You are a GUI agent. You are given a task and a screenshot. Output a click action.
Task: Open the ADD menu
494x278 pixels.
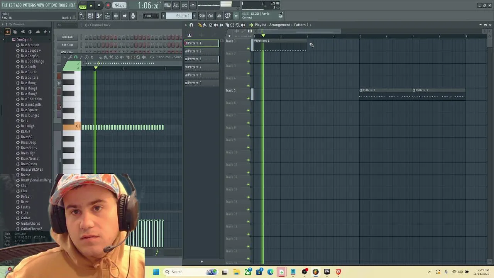point(19,5)
